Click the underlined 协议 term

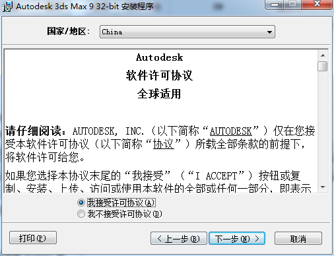pyautogui.click(x=164, y=144)
